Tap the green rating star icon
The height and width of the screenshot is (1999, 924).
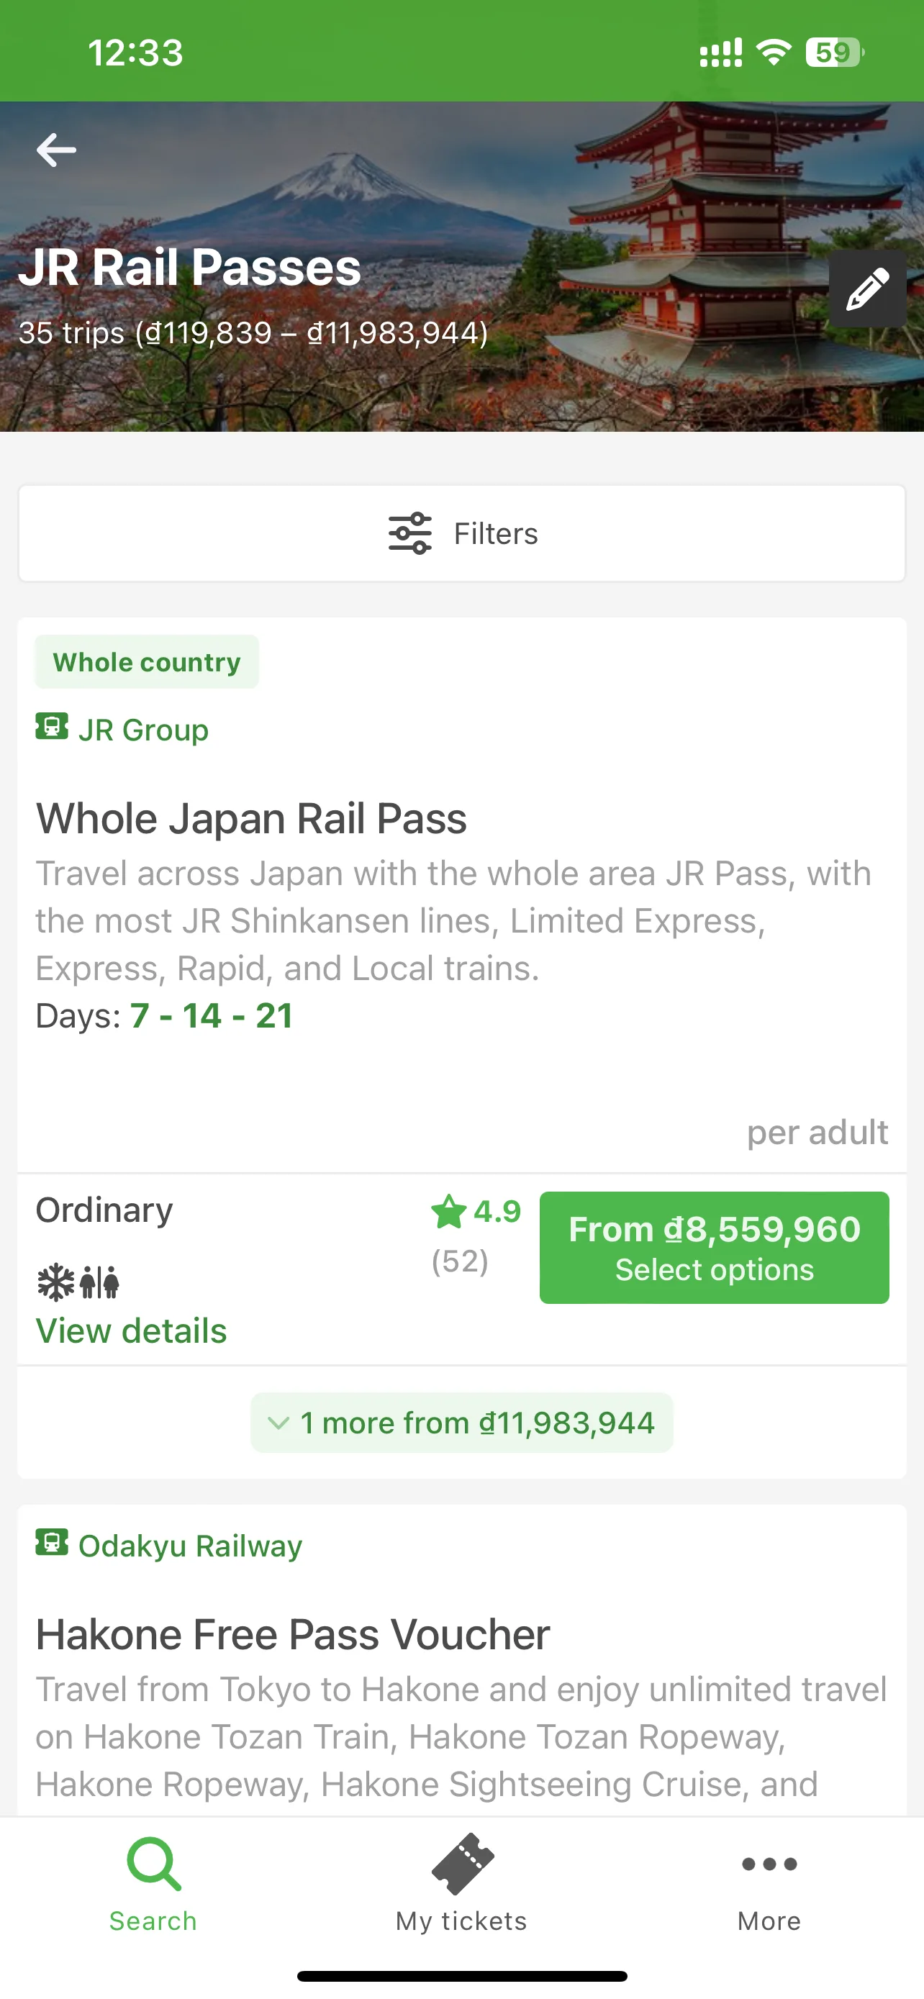[x=449, y=1211]
